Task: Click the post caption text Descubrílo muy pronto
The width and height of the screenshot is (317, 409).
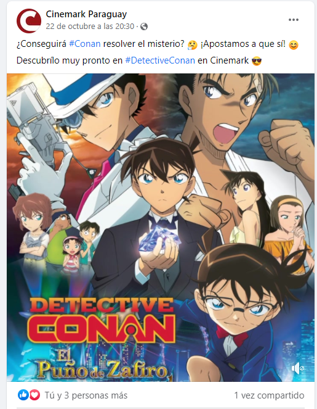Action: 70,60
